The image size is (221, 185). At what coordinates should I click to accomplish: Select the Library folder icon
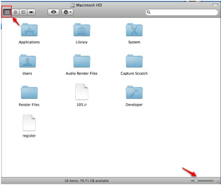pos(82,30)
